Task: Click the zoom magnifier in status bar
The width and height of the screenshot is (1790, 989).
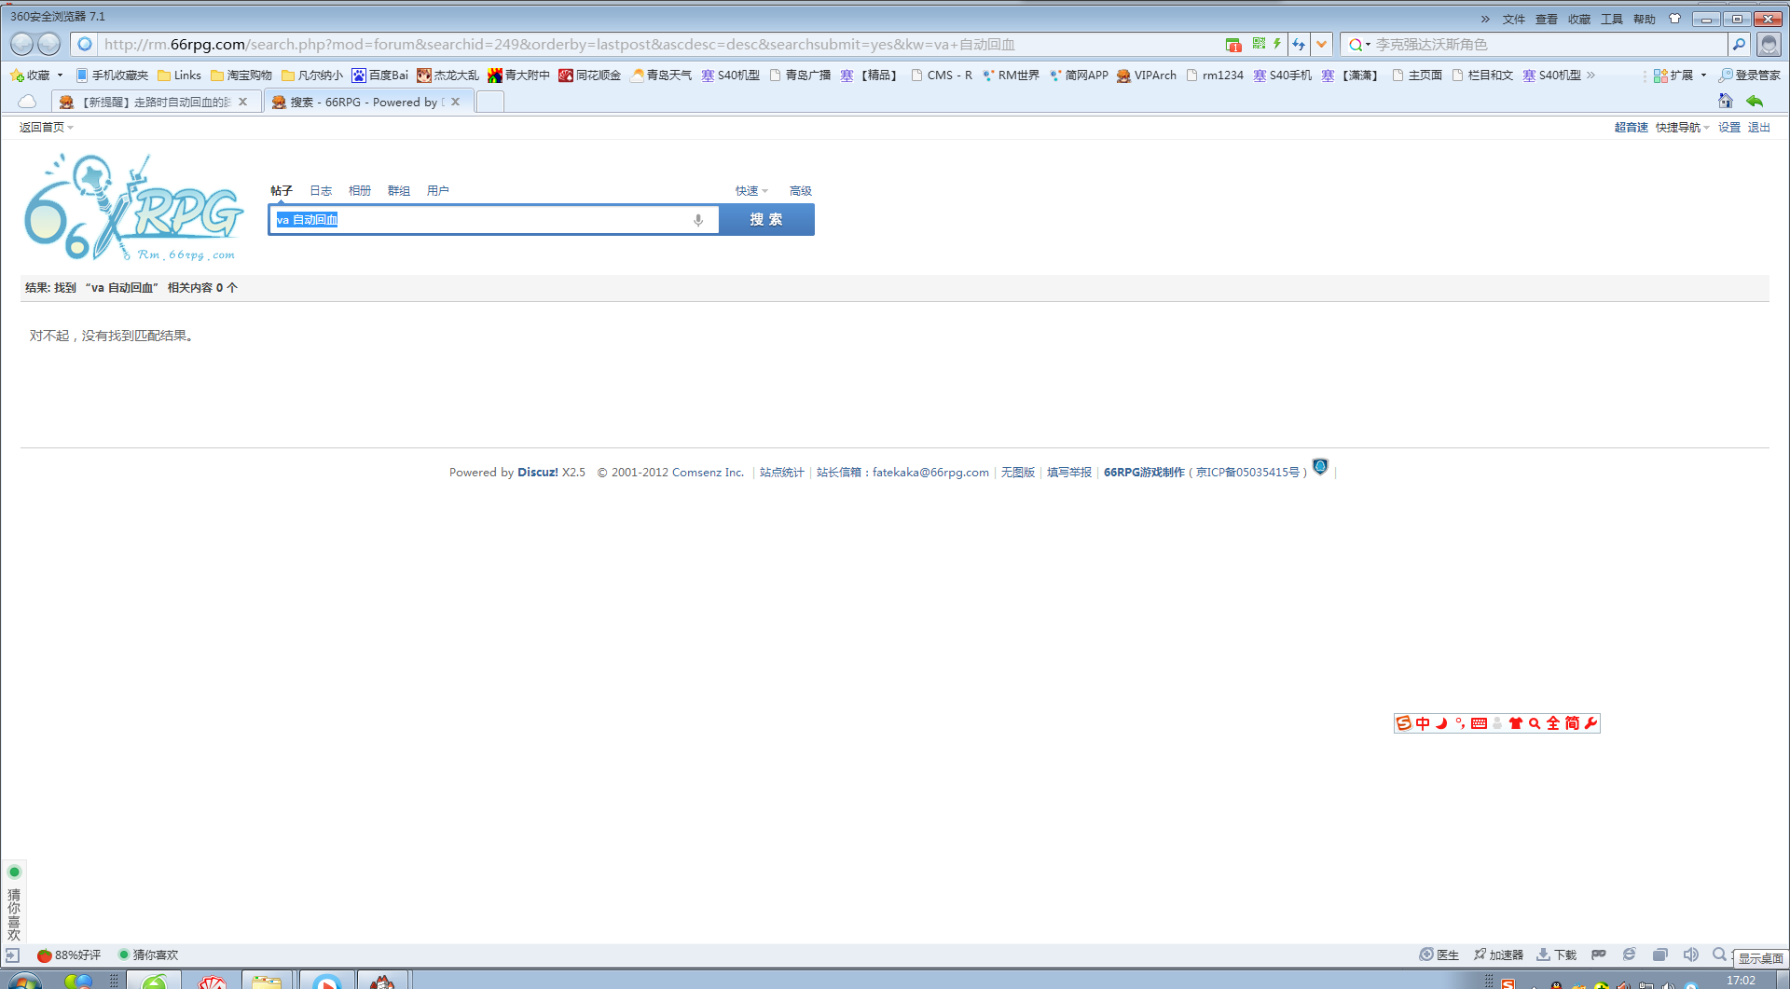Action: [1719, 955]
